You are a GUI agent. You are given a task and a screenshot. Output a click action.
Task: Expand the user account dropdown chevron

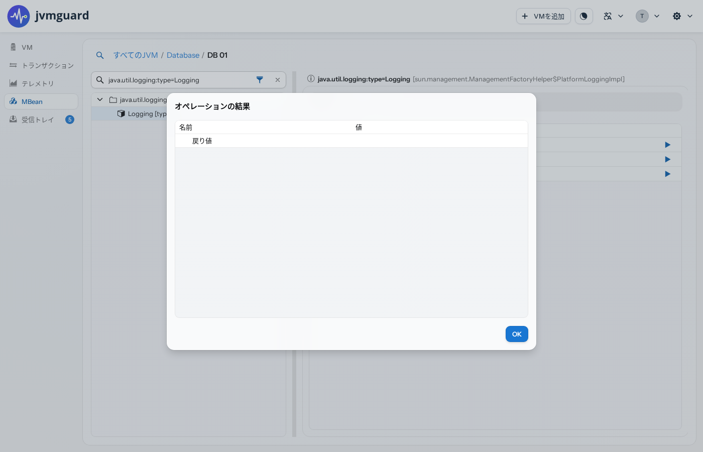657,16
